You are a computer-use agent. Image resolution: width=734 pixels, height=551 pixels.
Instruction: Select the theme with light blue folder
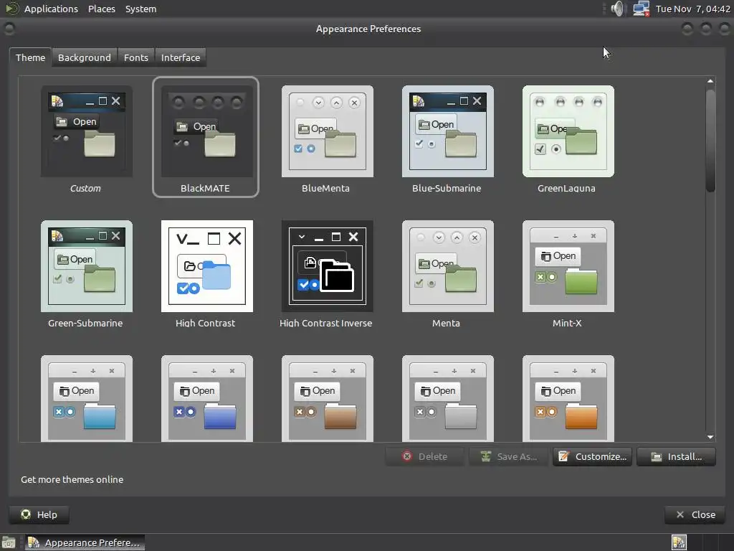click(87, 398)
